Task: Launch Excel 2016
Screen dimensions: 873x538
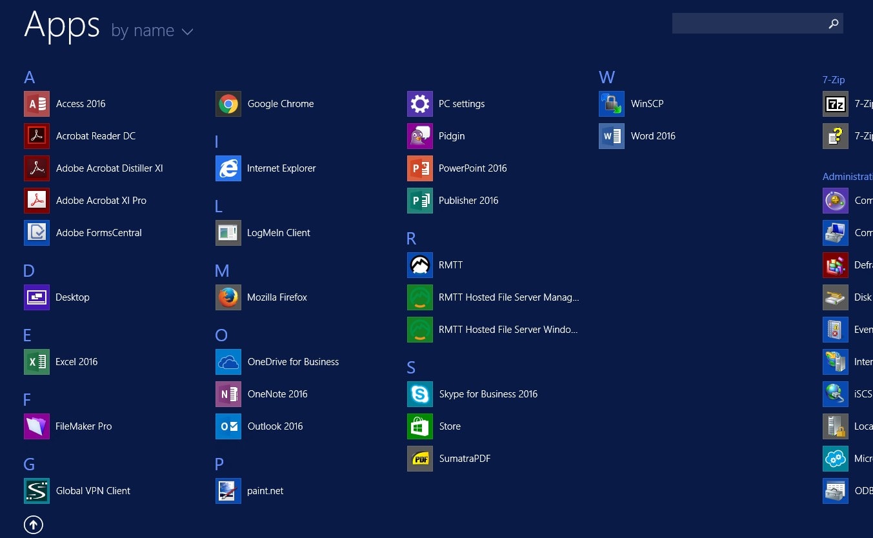Action: pyautogui.click(x=61, y=362)
